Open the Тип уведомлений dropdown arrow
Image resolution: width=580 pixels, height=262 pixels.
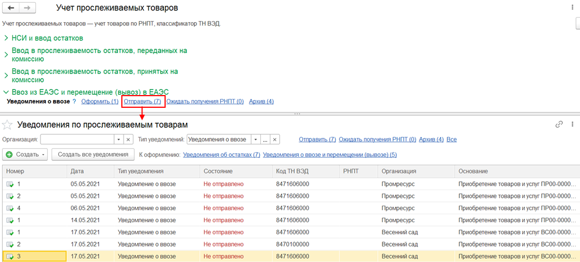(256, 139)
